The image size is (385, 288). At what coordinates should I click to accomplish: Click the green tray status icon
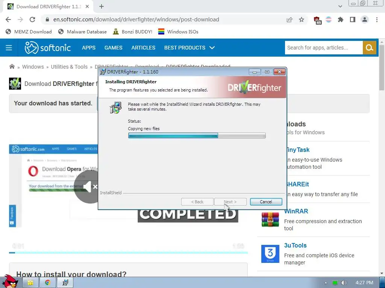pyautogui.click(x=335, y=283)
